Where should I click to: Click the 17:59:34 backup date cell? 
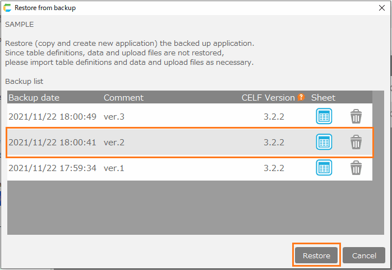pyautogui.click(x=53, y=167)
